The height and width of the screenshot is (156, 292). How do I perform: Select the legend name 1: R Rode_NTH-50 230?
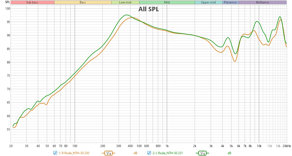74,153
